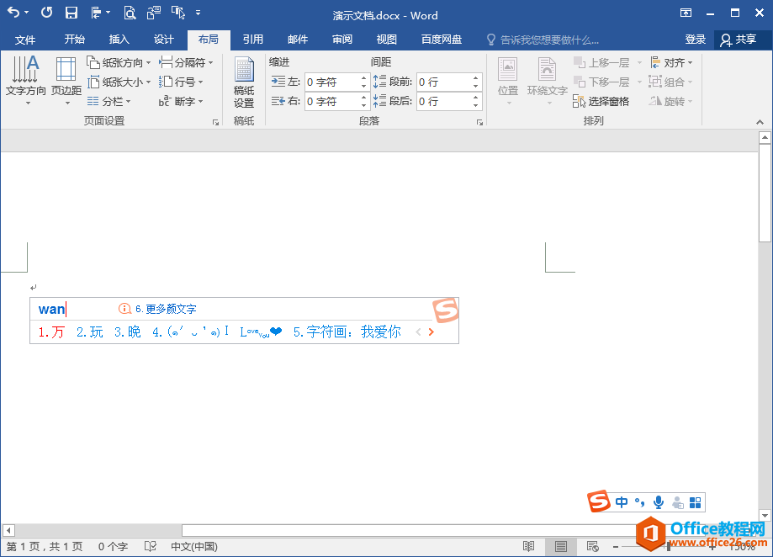Click the IME skin/account person icon
The height and width of the screenshot is (557, 773).
tap(678, 502)
